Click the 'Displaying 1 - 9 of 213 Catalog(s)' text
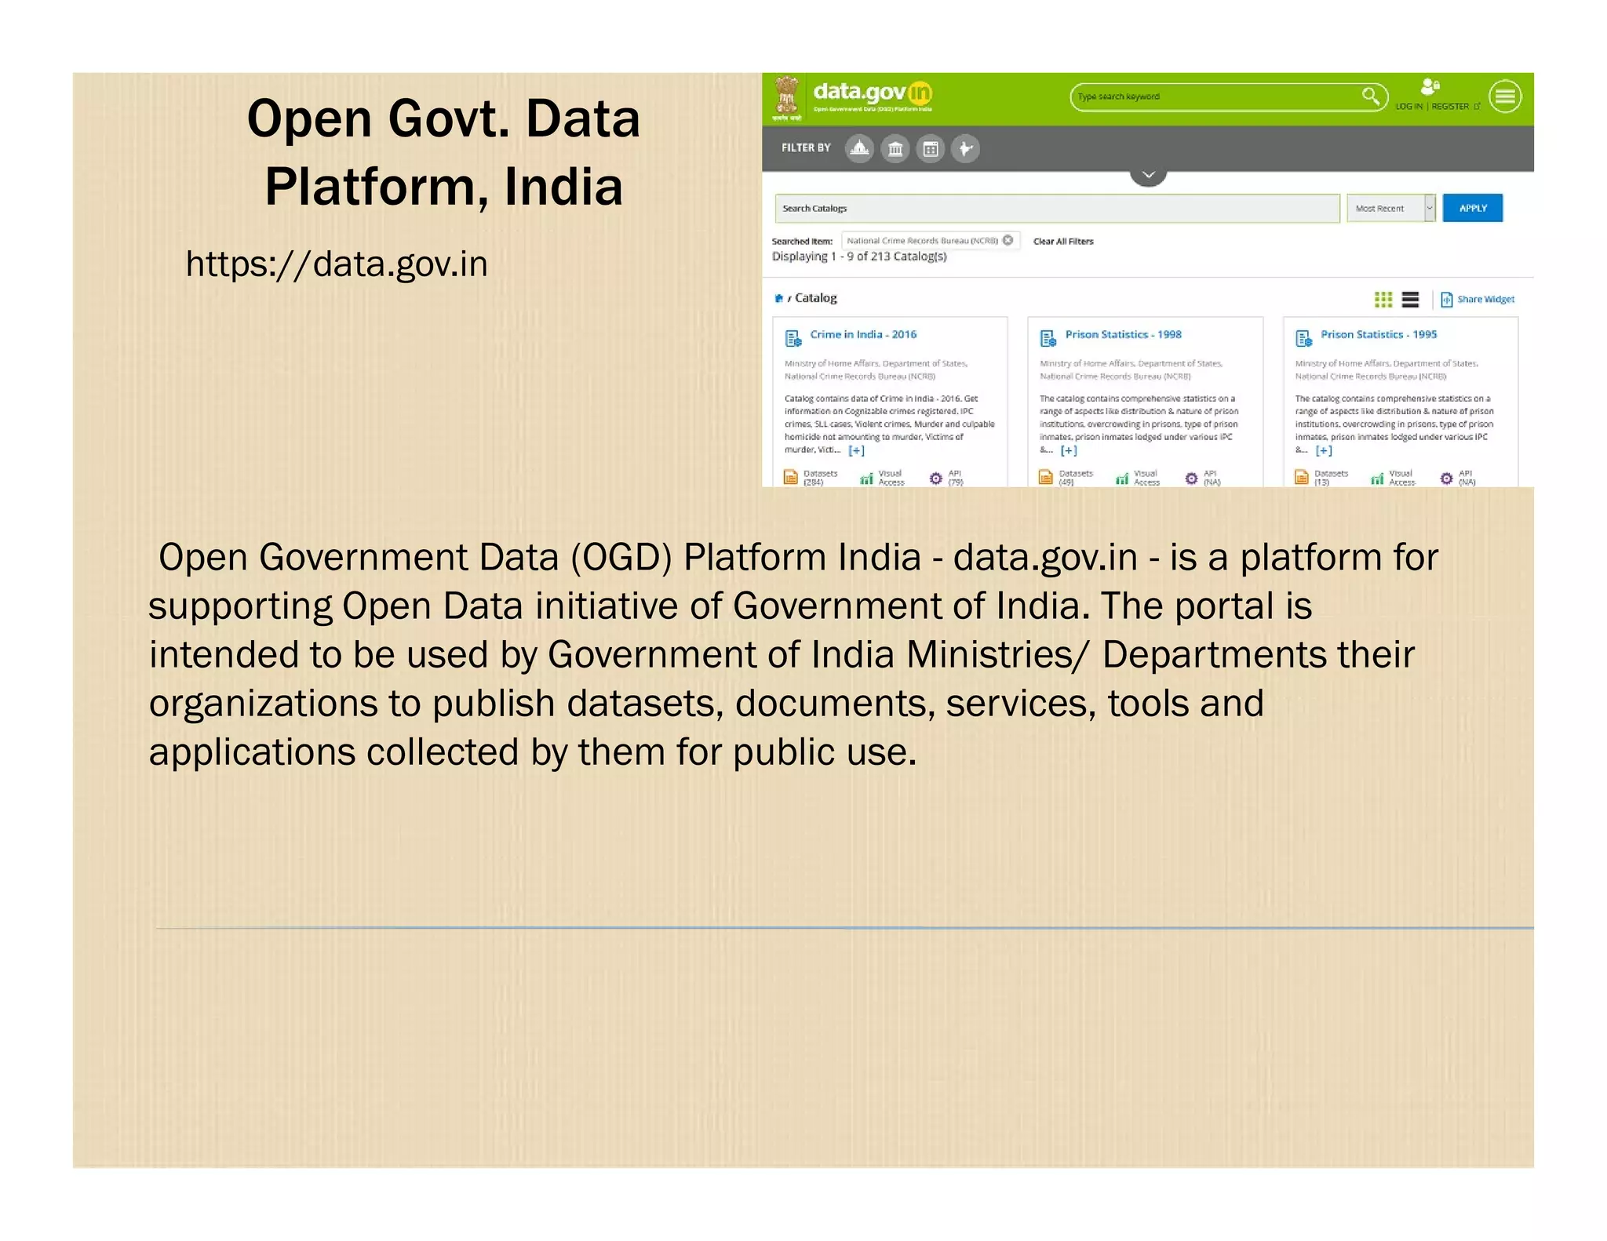This screenshot has width=1607, height=1241. tap(859, 257)
